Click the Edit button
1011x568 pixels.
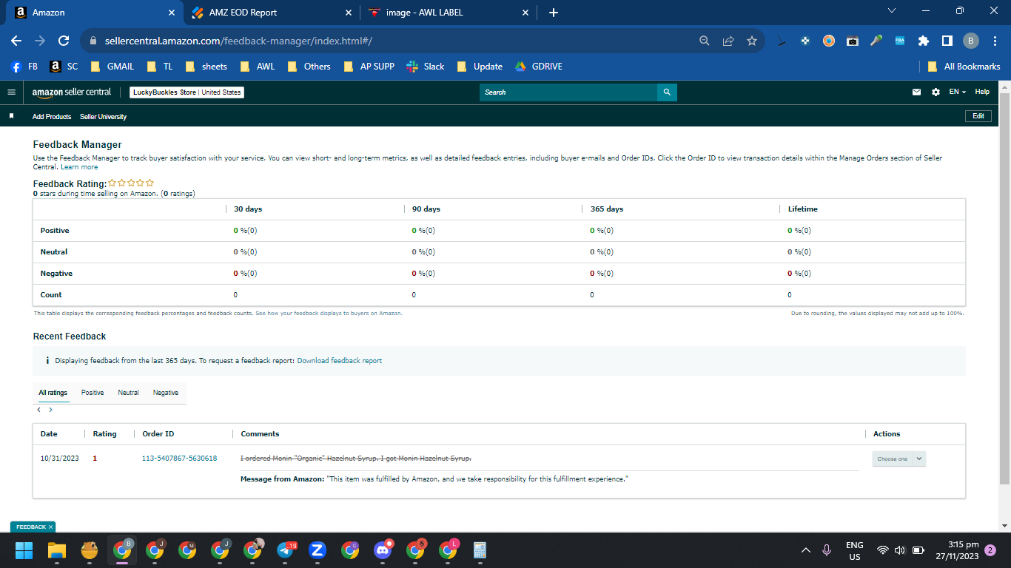tap(978, 116)
